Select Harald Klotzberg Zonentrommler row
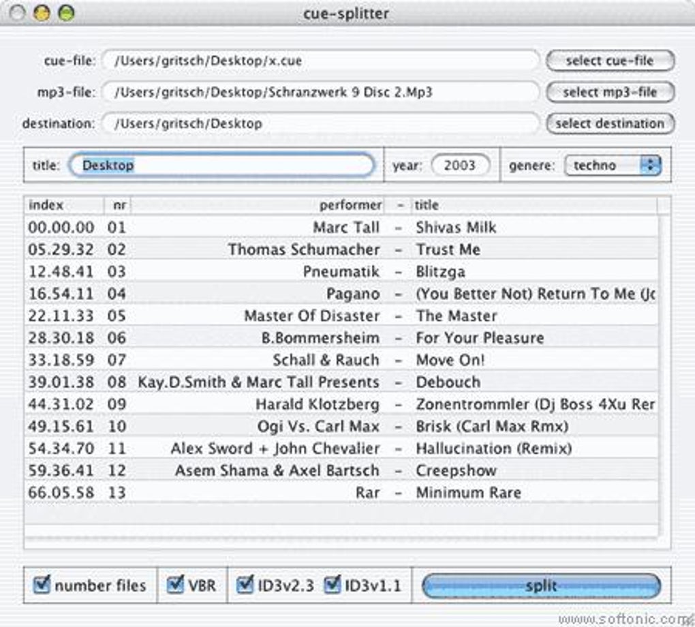The height and width of the screenshot is (627, 695). coord(341,404)
